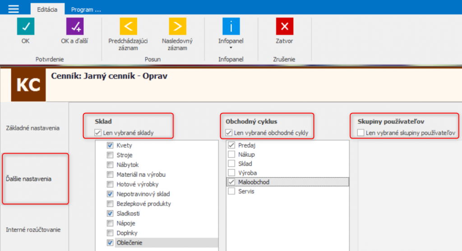Click the purple OK a ďalší icon
The height and width of the screenshot is (251, 462).
tap(75, 26)
